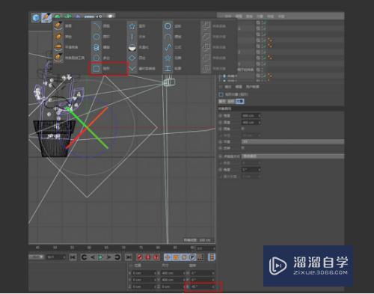This screenshot has width=374, height=294.
Task: Select the Spline Arc Tool (样条弧线工具)
Action: 58,58
